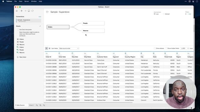This screenshot has width=200, height=112.
Task: Click the grid icon for Orders sheet
Action: tap(18, 39)
